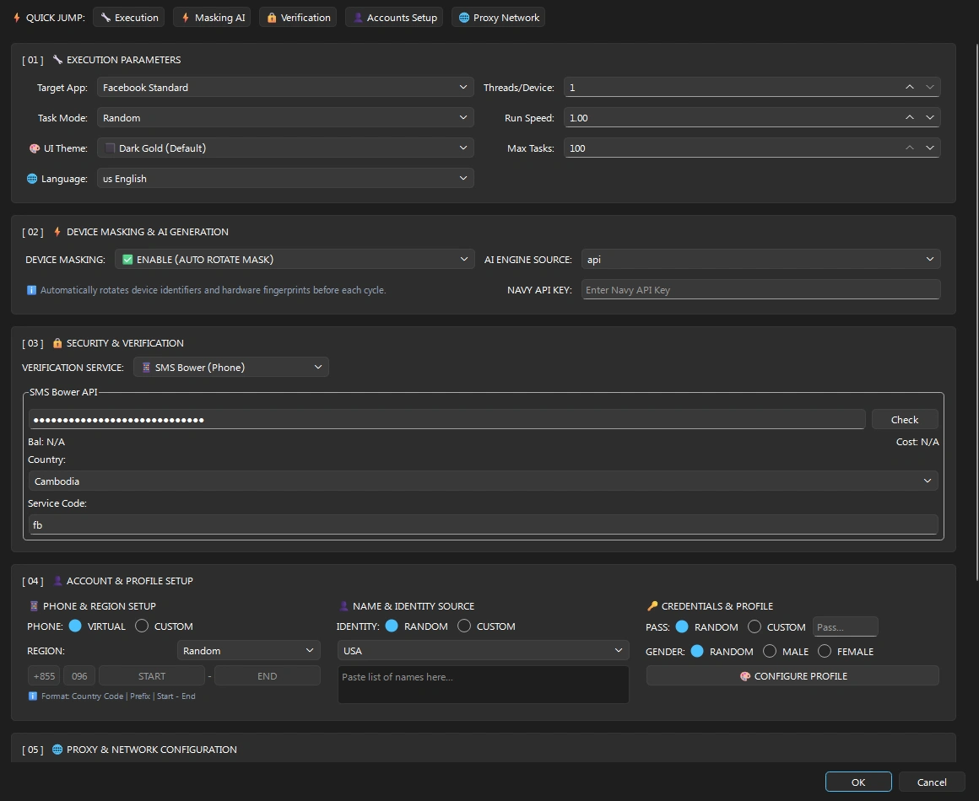Open the Task Mode dropdown
Viewport: 979px width, 801px height.
(x=285, y=118)
